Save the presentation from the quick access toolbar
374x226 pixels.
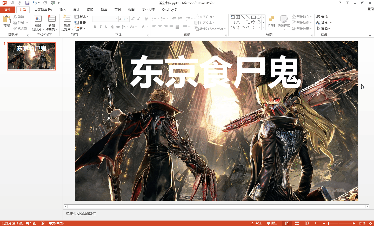[27, 3]
